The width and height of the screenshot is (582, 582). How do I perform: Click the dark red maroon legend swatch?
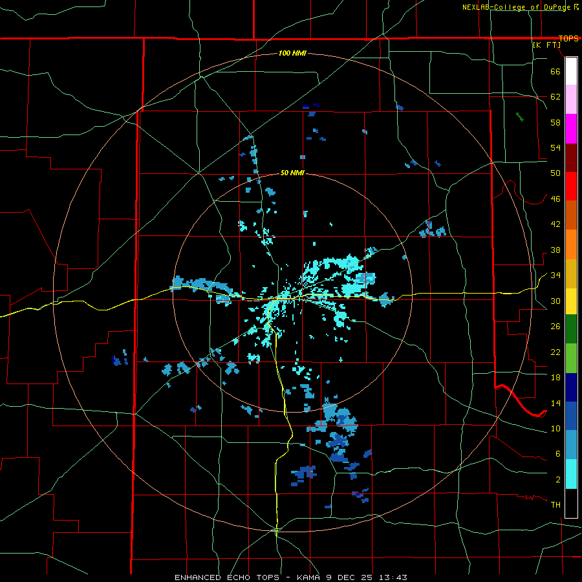[x=571, y=157]
